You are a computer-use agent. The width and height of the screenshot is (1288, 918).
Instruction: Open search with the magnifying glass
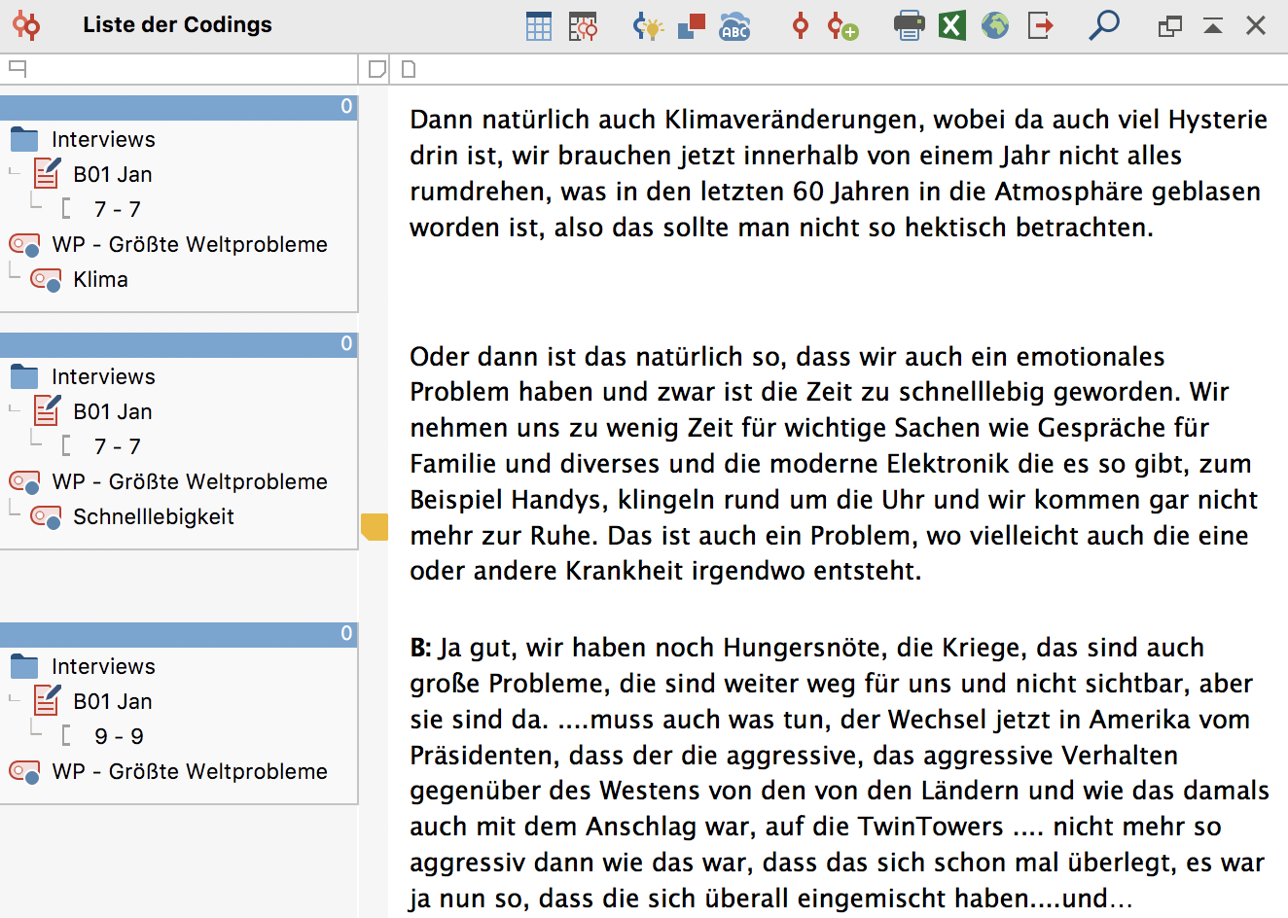tap(1103, 25)
